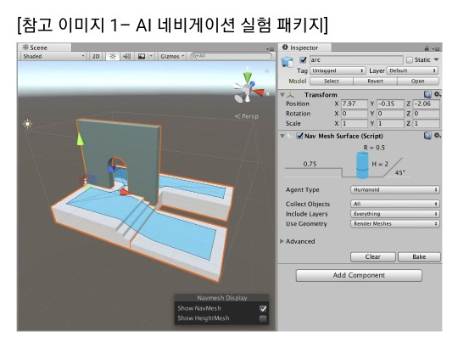Select the directional light sun gizmo
Image resolution: width=458 pixels, height=337 pixels.
27,124
